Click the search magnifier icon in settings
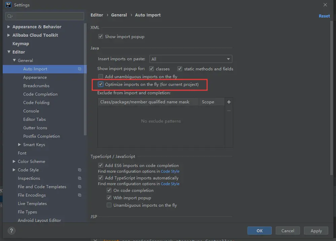This screenshot has height=241, width=336. tap(9, 16)
